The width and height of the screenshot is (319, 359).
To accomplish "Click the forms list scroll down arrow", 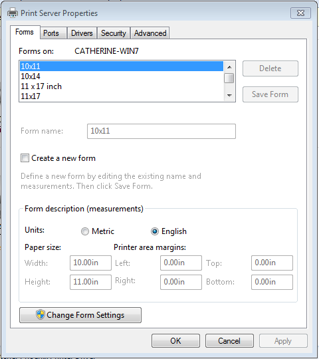I will point(229,95).
